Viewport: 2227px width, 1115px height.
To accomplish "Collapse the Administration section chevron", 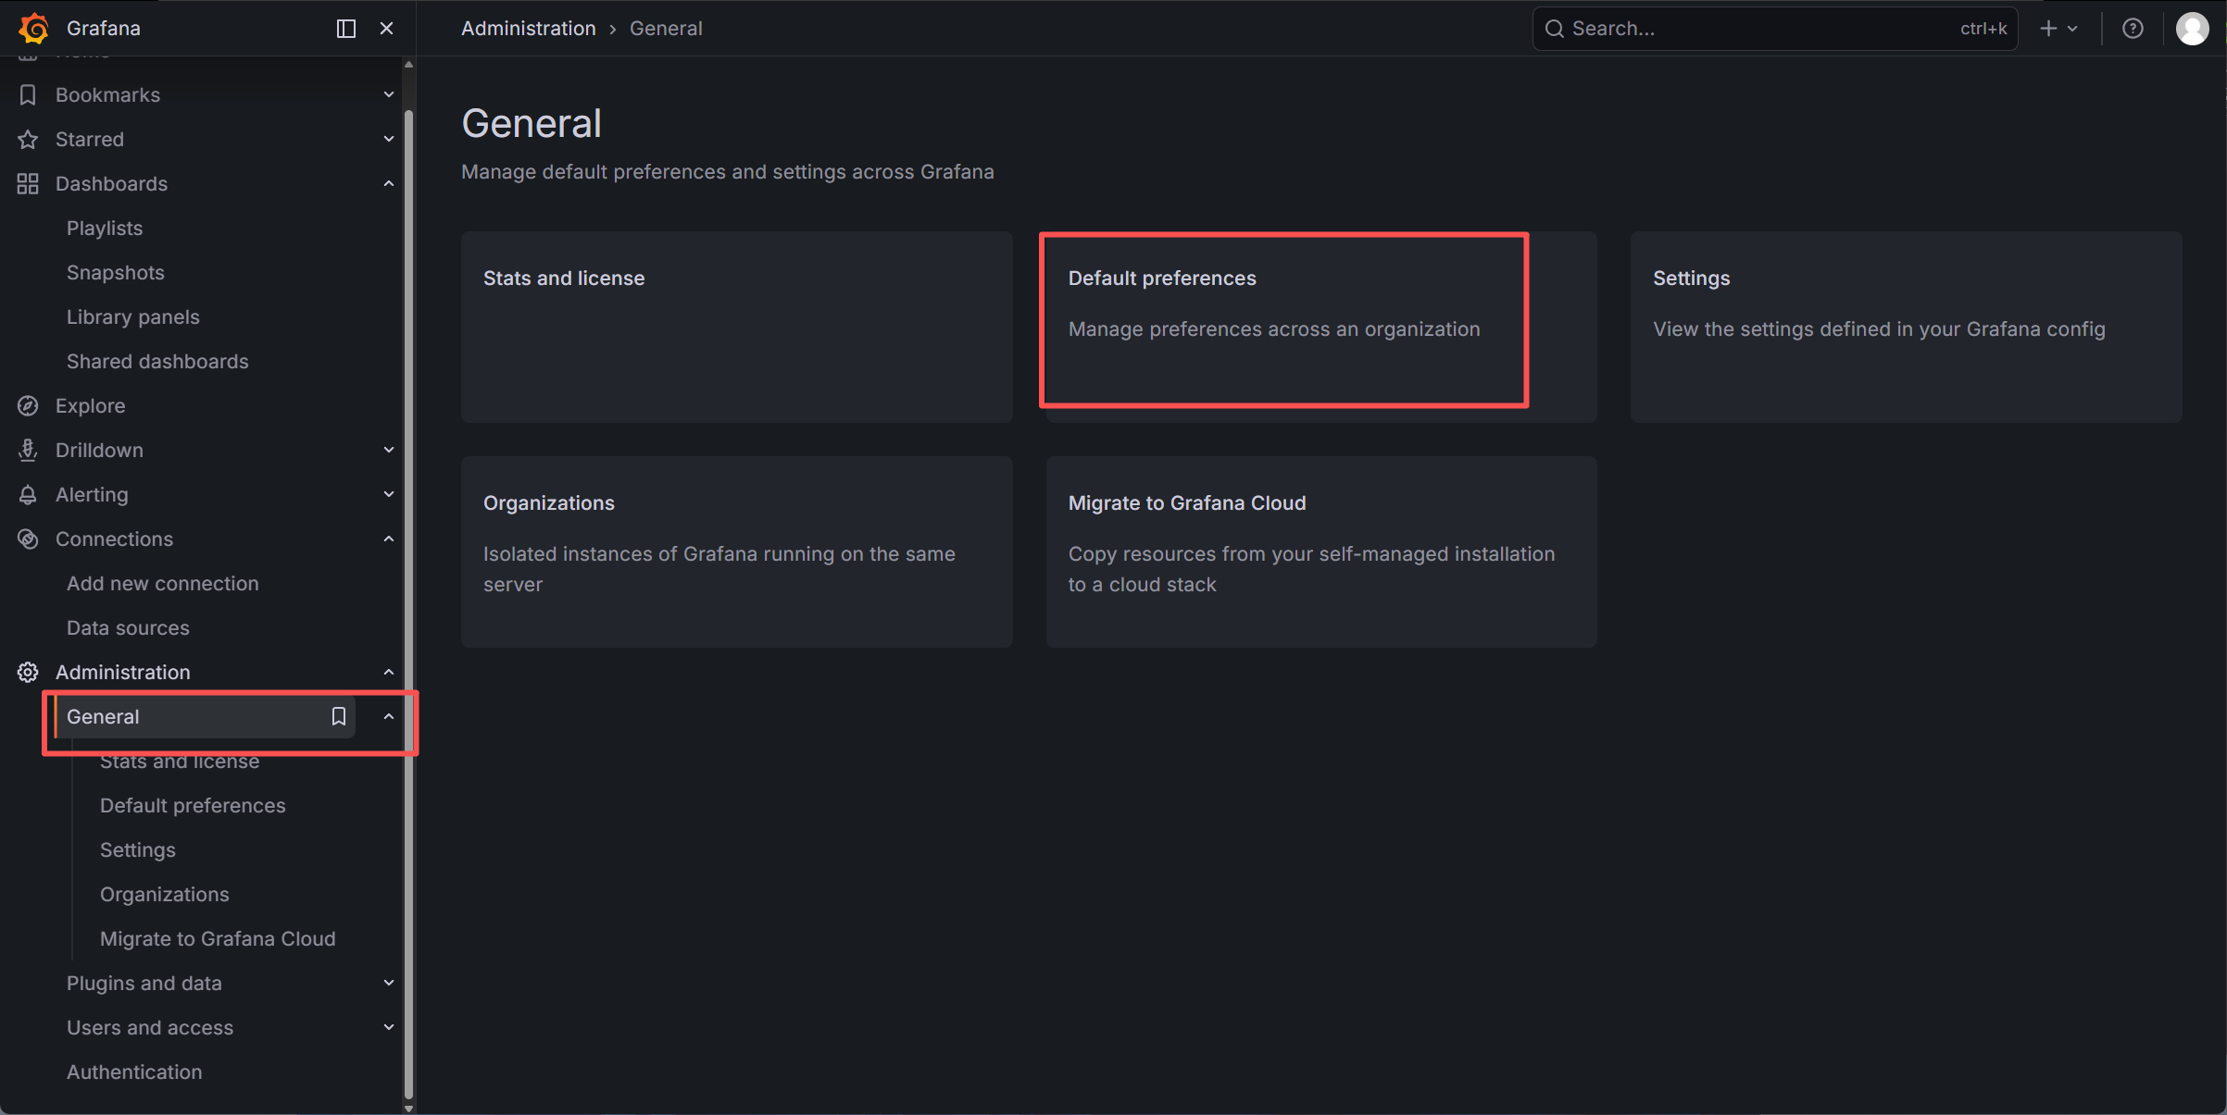I will [x=389, y=673].
